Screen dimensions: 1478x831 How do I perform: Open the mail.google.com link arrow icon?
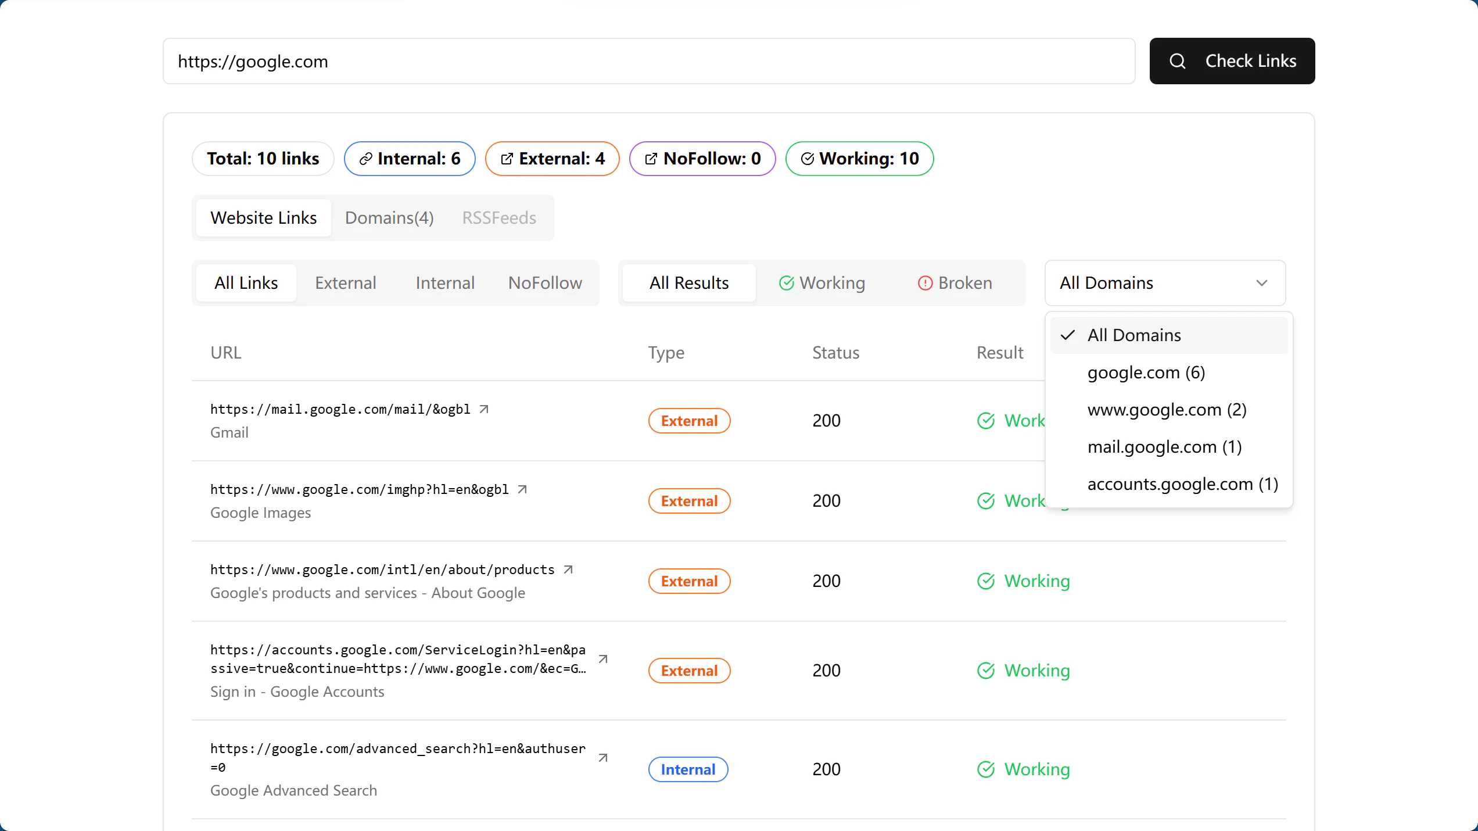484,409
